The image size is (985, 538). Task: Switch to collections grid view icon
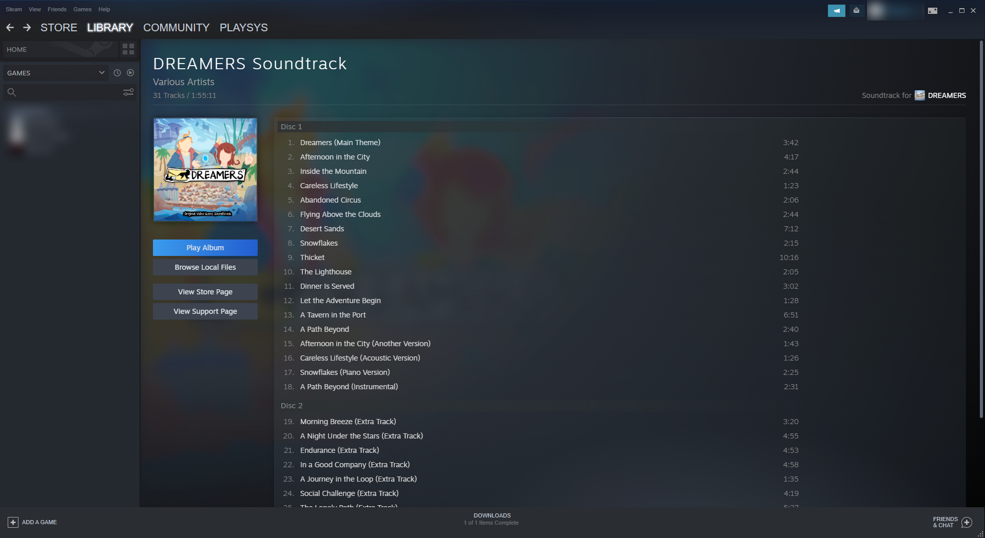(128, 49)
